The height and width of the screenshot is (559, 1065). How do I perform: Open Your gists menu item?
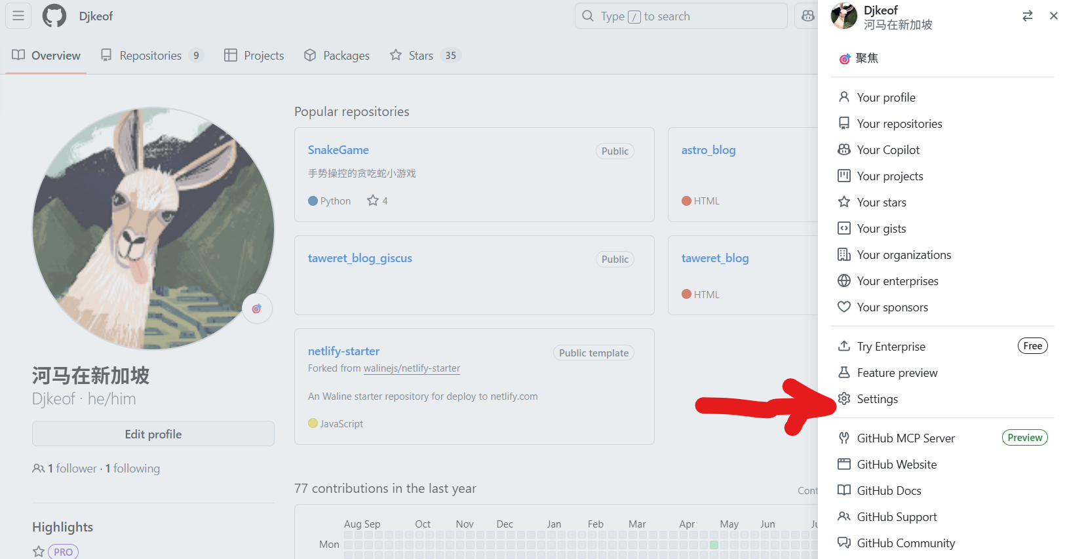pyautogui.click(x=942, y=228)
